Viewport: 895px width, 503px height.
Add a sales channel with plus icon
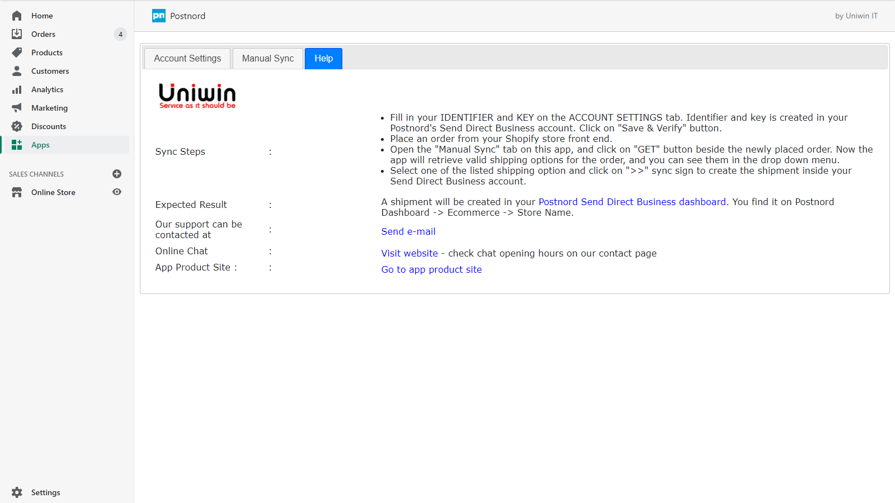click(x=117, y=174)
